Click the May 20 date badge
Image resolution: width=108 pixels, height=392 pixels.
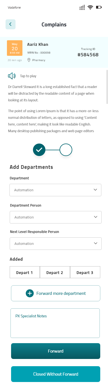tap(15, 48)
